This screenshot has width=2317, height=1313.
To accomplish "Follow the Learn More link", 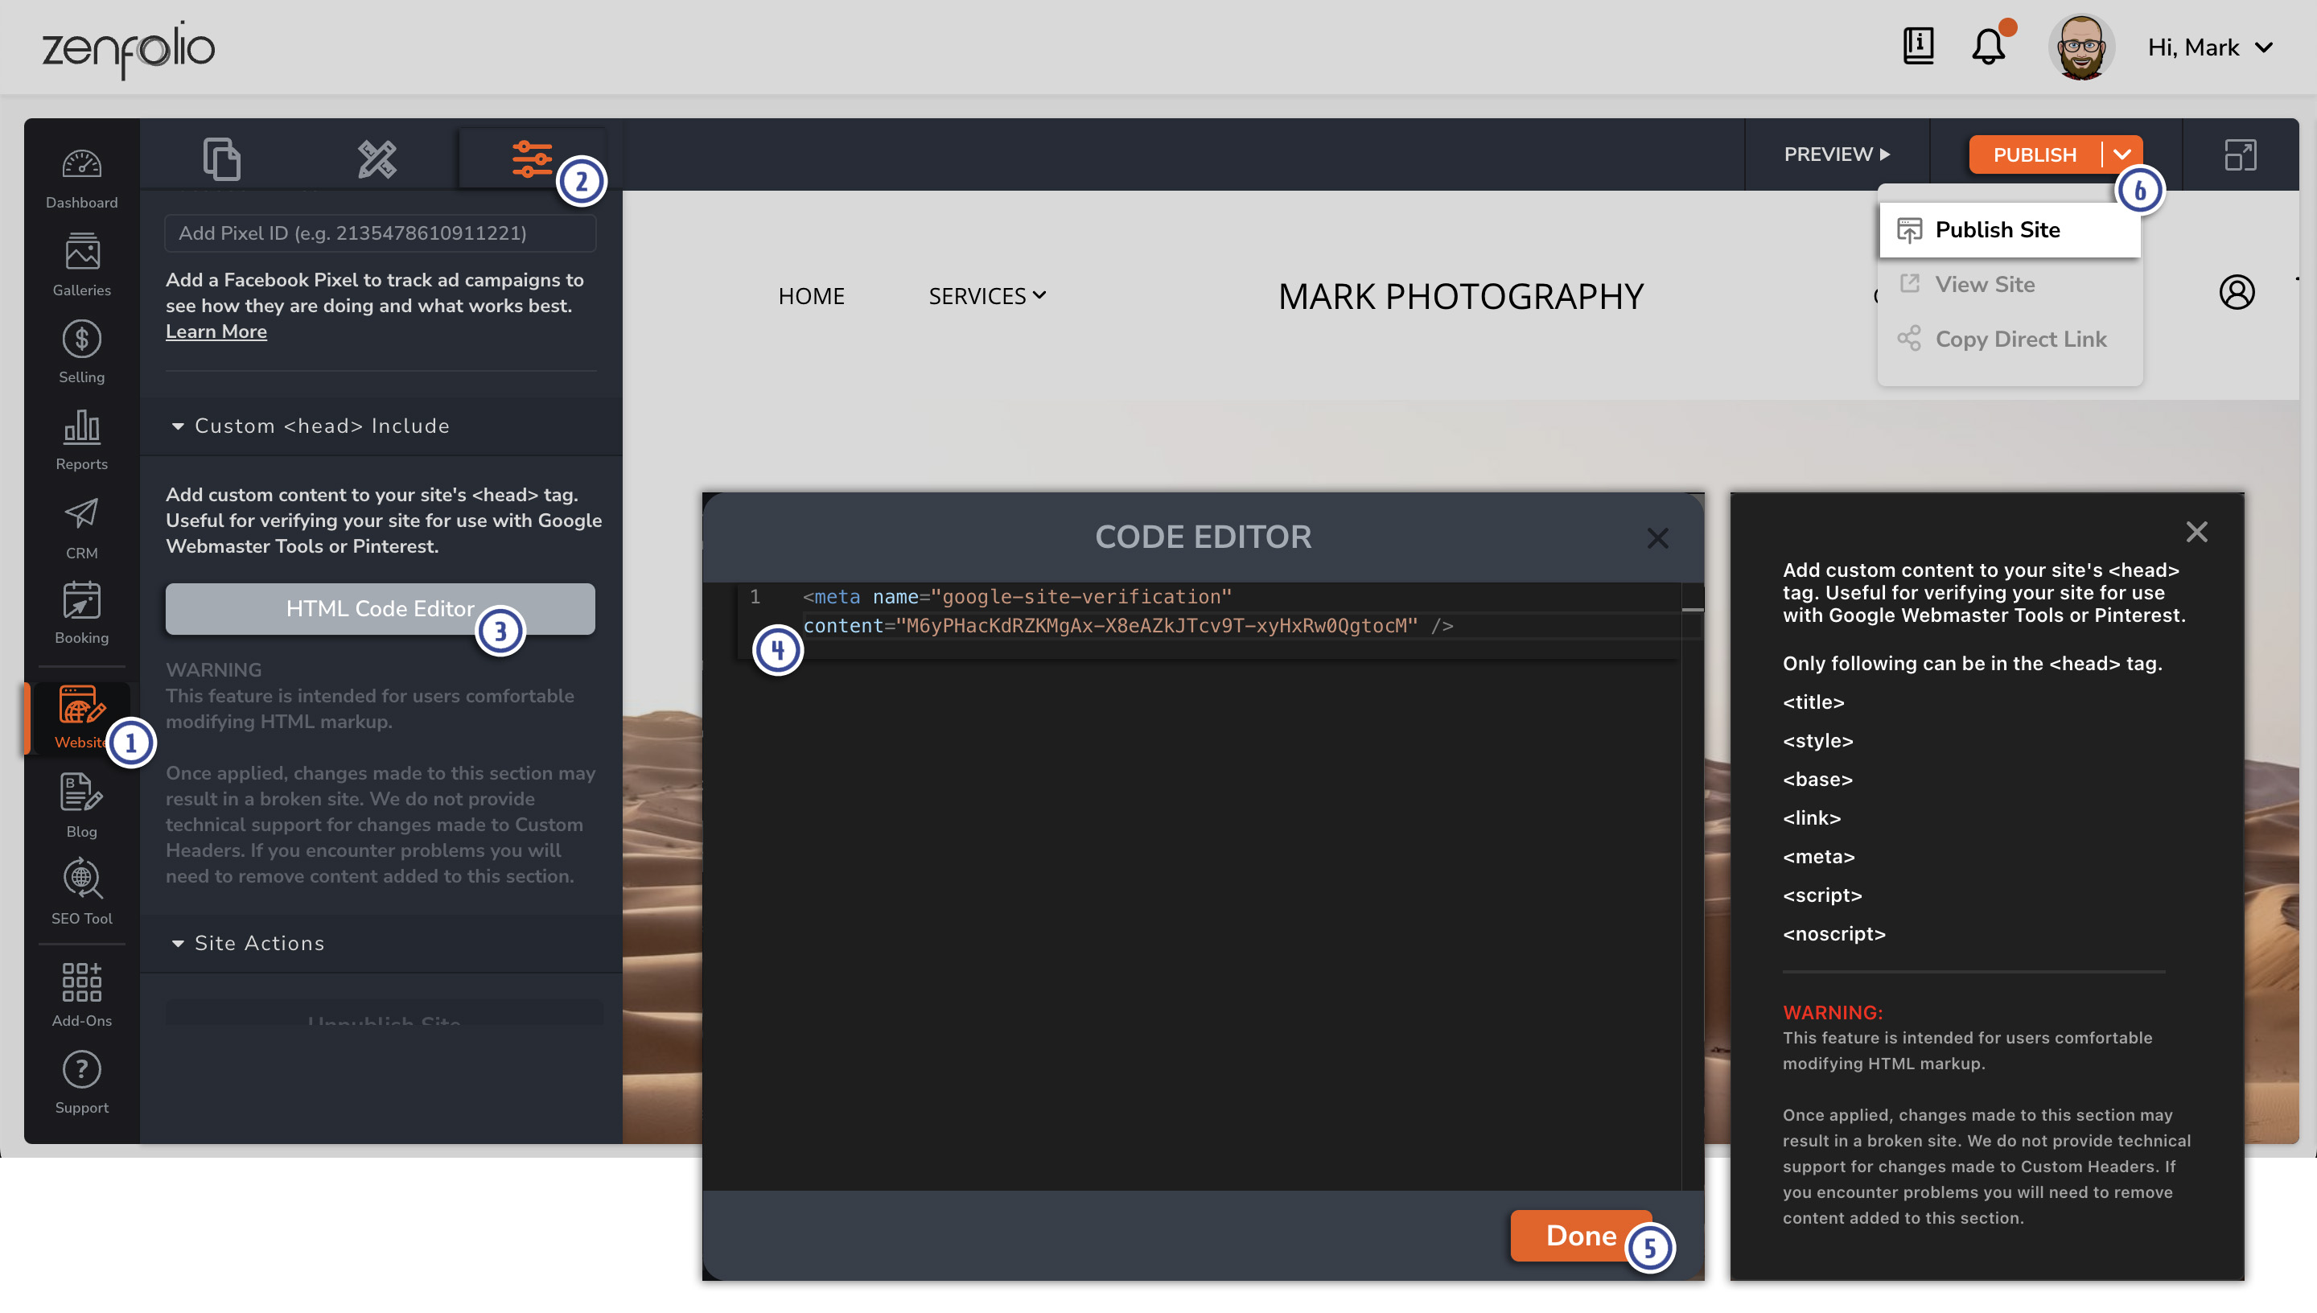I will coord(216,331).
